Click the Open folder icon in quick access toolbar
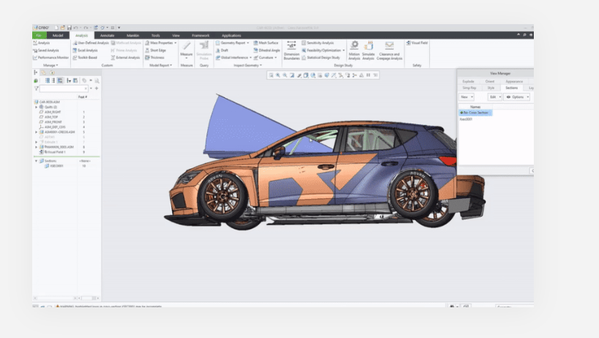599x338 pixels. click(63, 28)
